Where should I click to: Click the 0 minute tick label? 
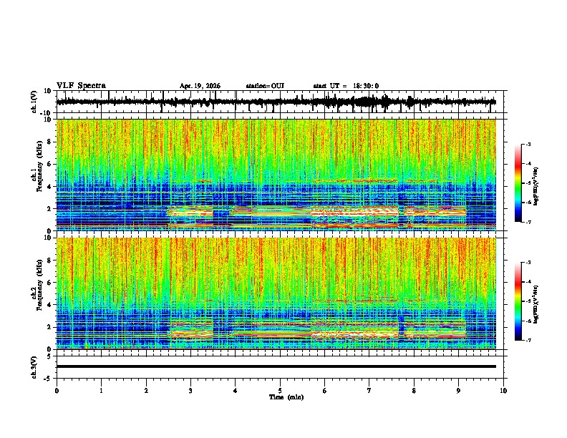click(57, 391)
